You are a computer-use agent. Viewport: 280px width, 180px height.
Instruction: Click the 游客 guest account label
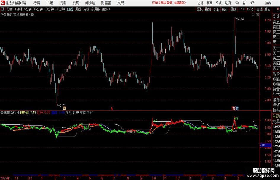pos(268,3)
